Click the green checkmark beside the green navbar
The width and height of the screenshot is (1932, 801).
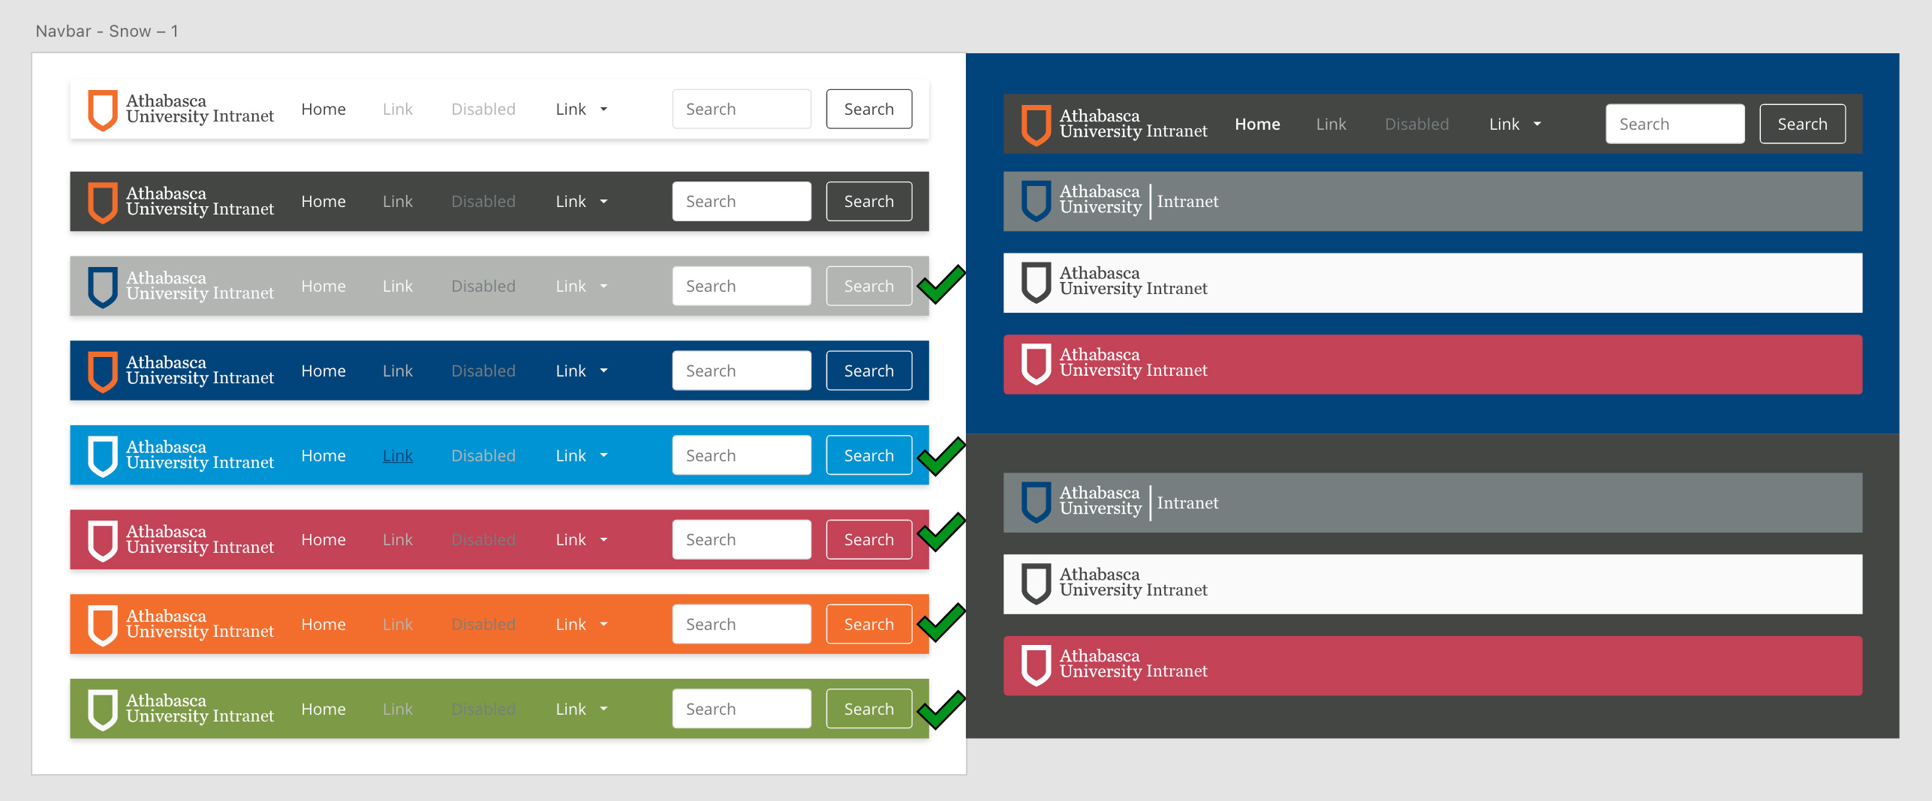coord(941,709)
